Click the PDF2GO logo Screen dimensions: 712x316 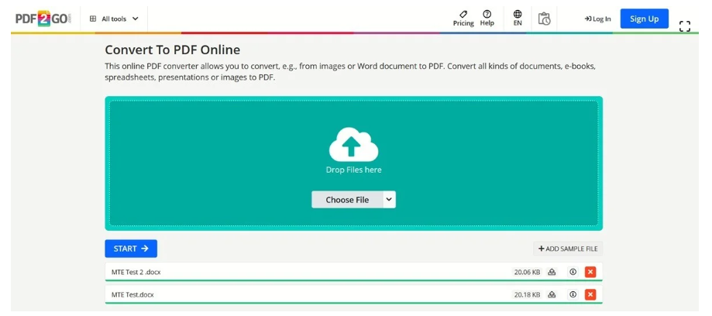43,19
